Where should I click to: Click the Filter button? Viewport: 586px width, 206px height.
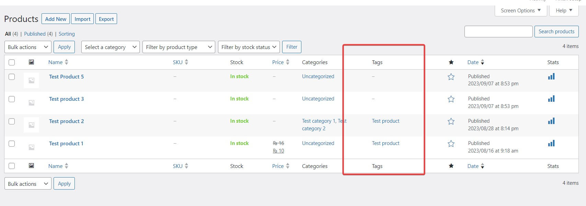point(292,47)
